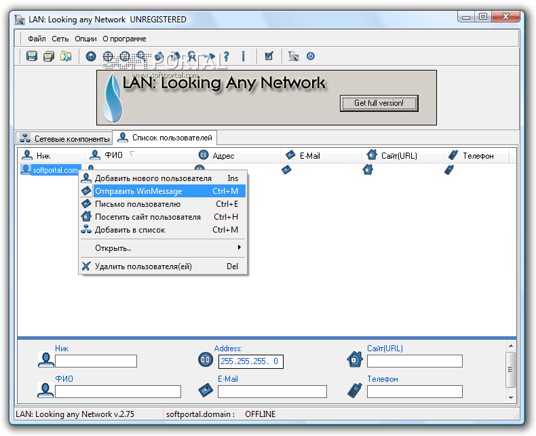Open the Файл menu
Viewport: 536px width, 436px height.
point(37,39)
